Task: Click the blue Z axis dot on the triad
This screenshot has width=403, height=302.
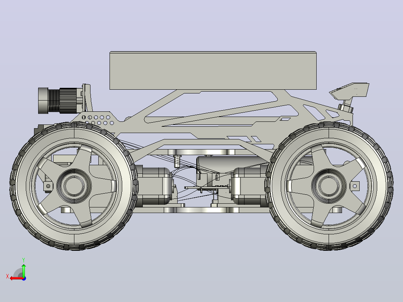Action: pos(24,278)
